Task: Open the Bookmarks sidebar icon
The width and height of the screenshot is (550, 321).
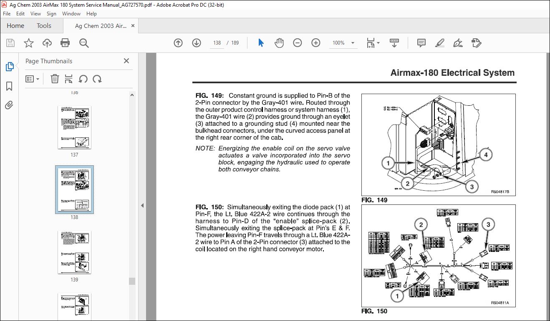Action: click(x=9, y=86)
